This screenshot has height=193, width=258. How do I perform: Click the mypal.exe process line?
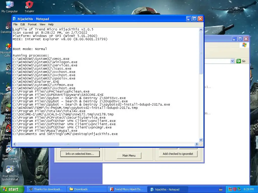pyautogui.click(x=45, y=131)
